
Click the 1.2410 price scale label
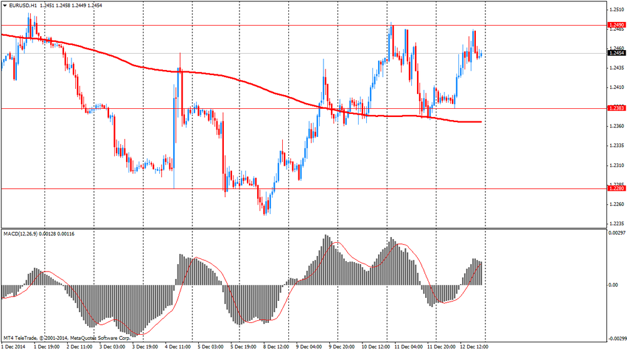point(616,88)
